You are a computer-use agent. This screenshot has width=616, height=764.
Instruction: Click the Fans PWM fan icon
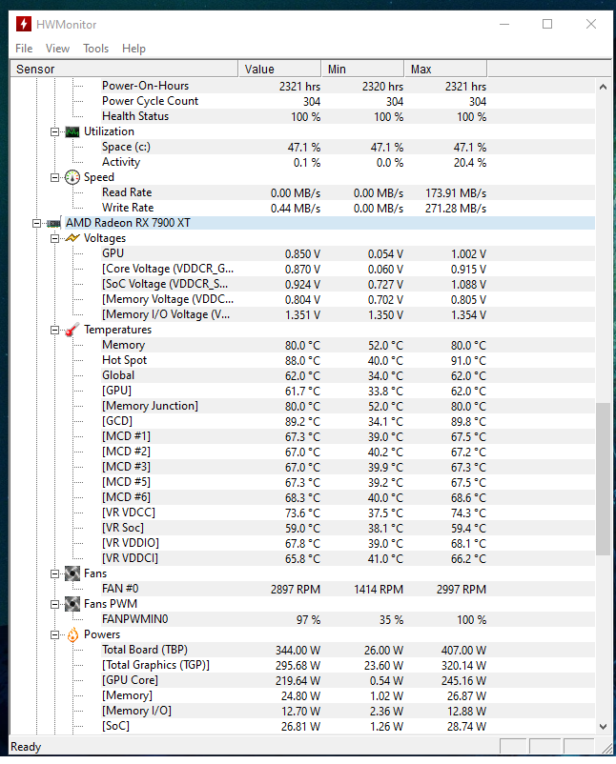72,604
